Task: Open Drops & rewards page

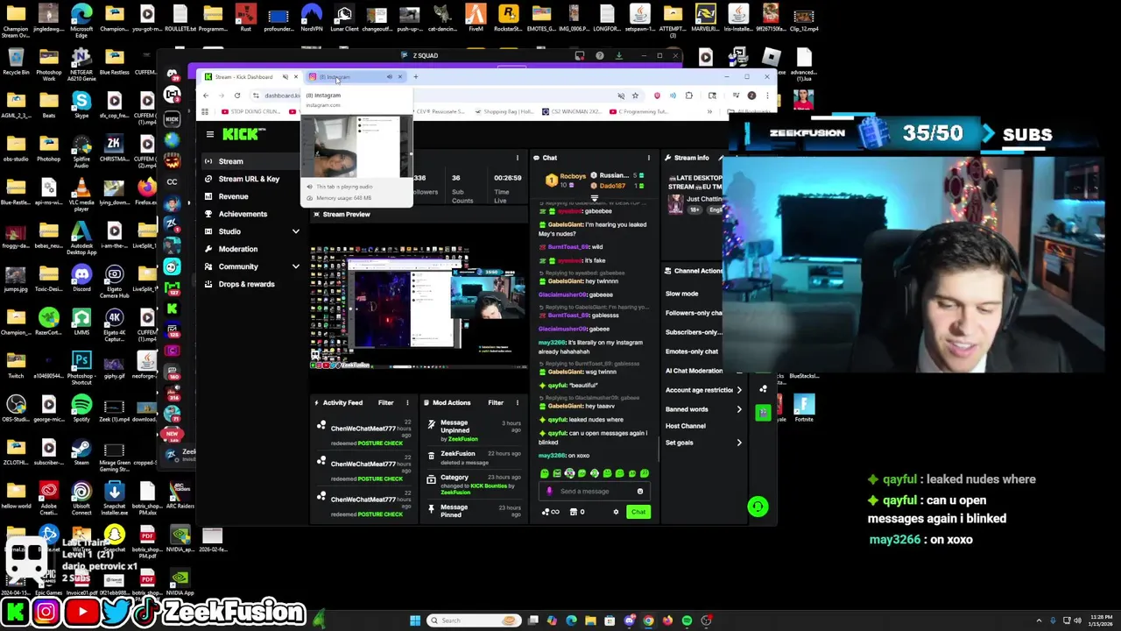Action: point(246,284)
